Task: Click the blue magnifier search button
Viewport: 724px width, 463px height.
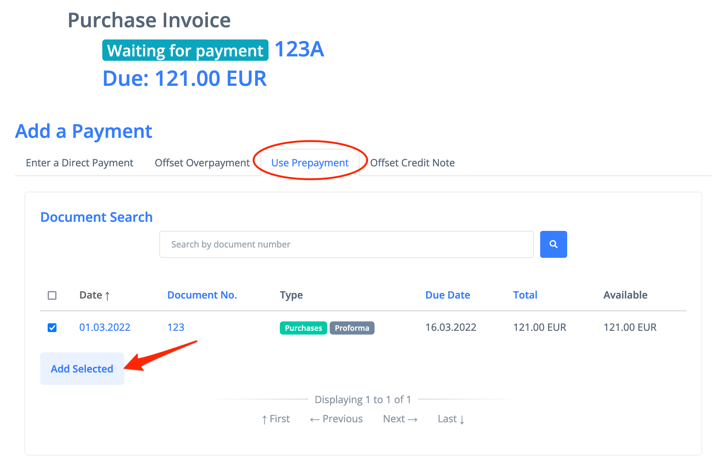Action: 553,244
